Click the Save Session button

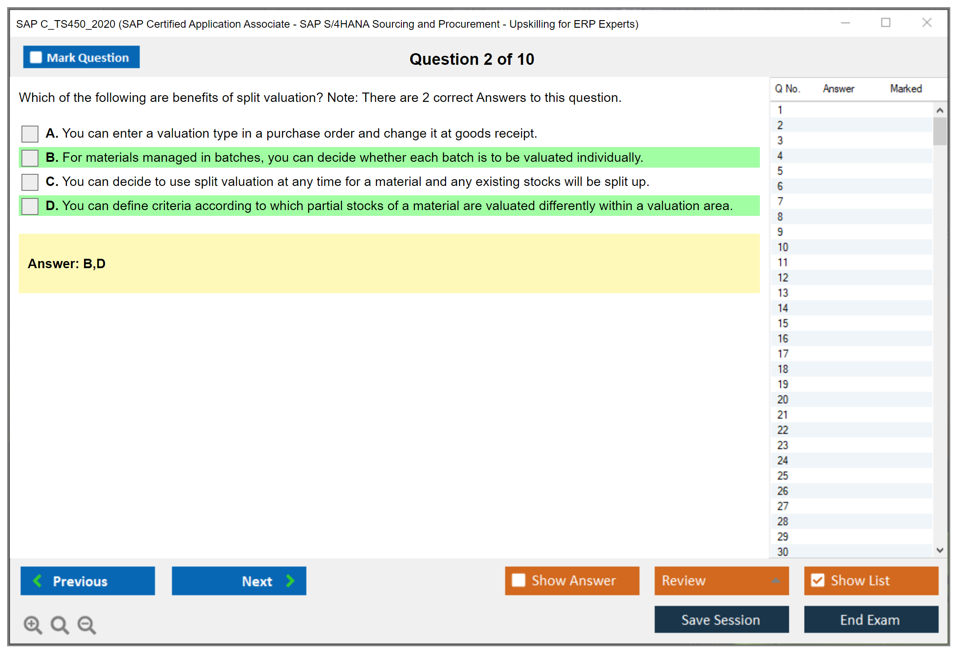pos(721,619)
